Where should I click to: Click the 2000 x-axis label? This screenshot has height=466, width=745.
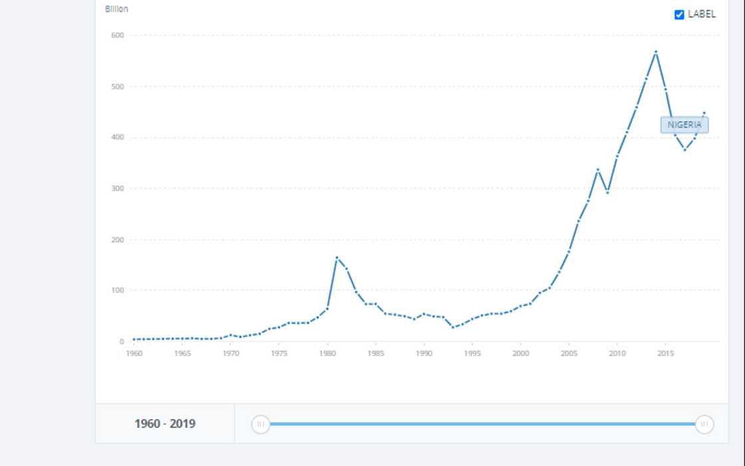521,354
